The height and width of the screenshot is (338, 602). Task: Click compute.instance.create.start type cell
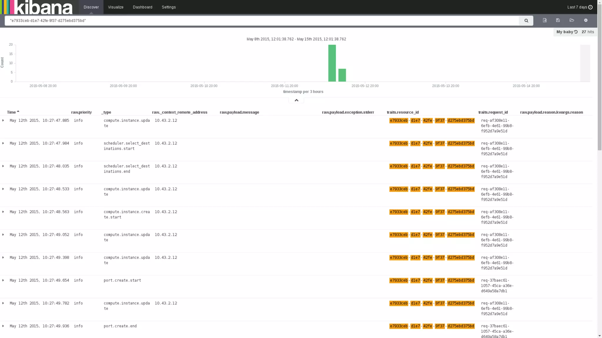tap(127, 214)
